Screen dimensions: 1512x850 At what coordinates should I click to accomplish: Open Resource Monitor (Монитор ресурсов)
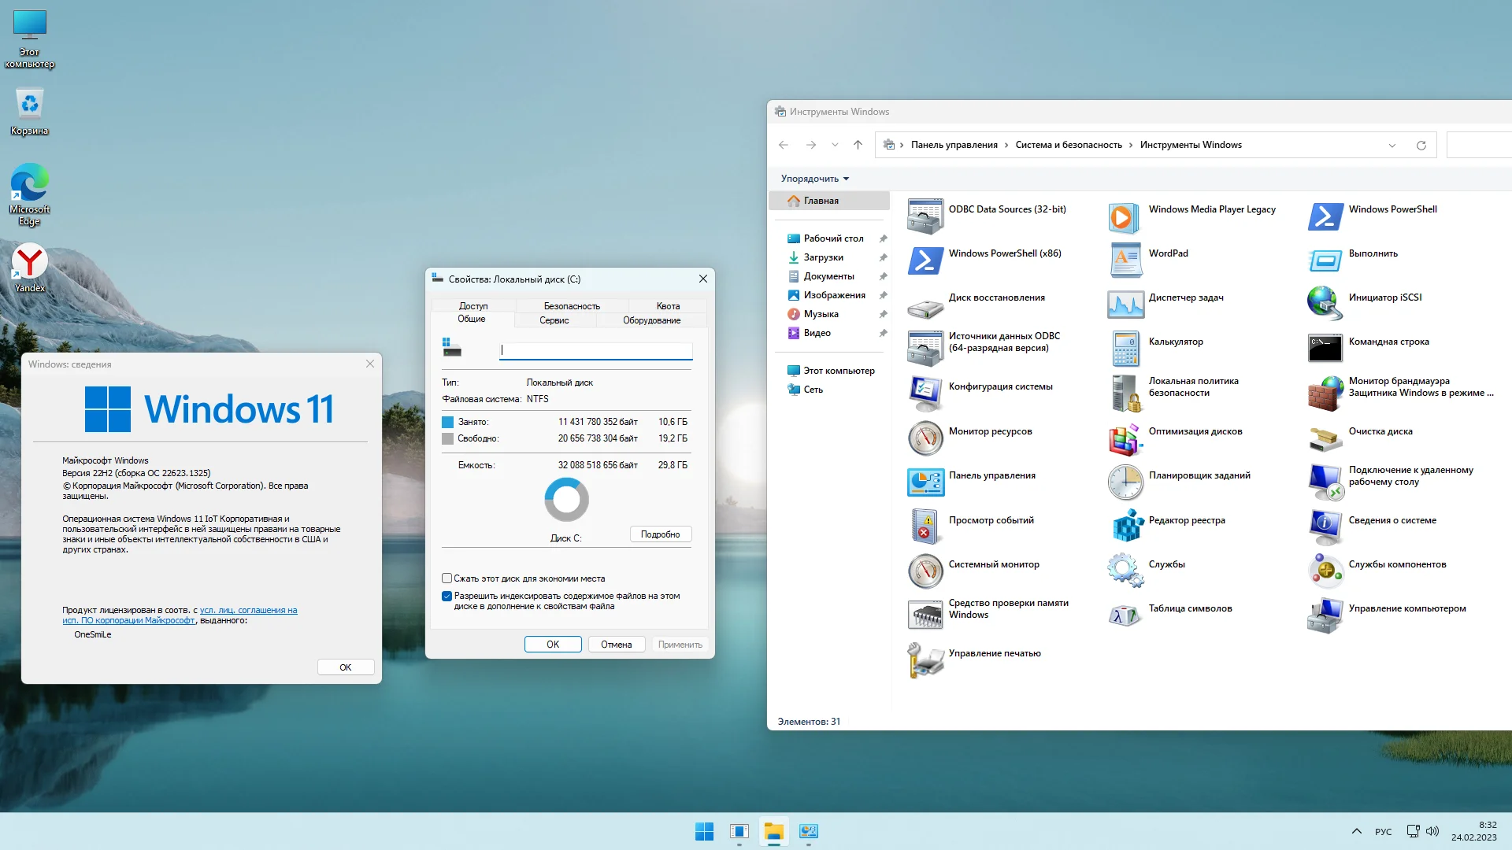tap(925, 437)
